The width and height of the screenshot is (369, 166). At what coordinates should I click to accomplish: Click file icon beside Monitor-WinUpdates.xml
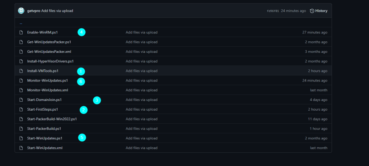click(x=21, y=90)
